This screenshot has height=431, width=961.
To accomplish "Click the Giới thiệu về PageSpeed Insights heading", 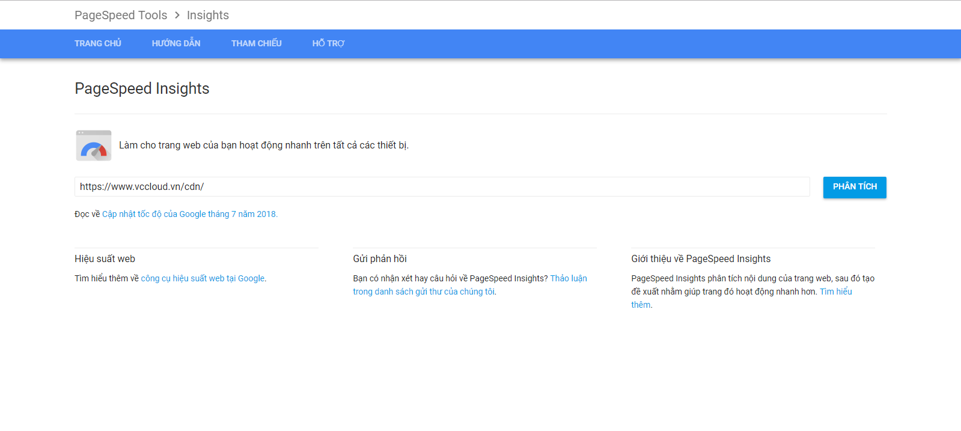I will coord(701,259).
